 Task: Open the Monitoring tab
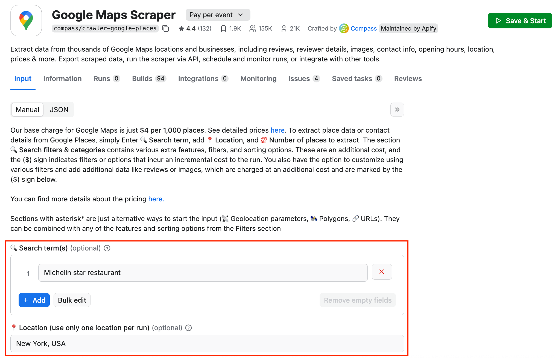point(258,79)
